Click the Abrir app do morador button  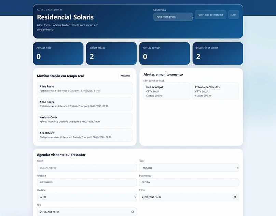coord(210,15)
